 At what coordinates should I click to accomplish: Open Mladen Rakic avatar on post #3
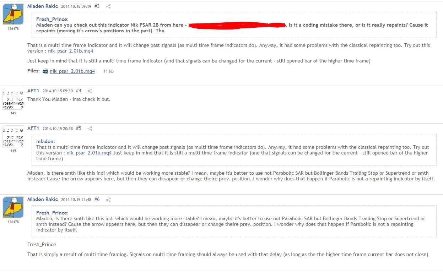13,15
